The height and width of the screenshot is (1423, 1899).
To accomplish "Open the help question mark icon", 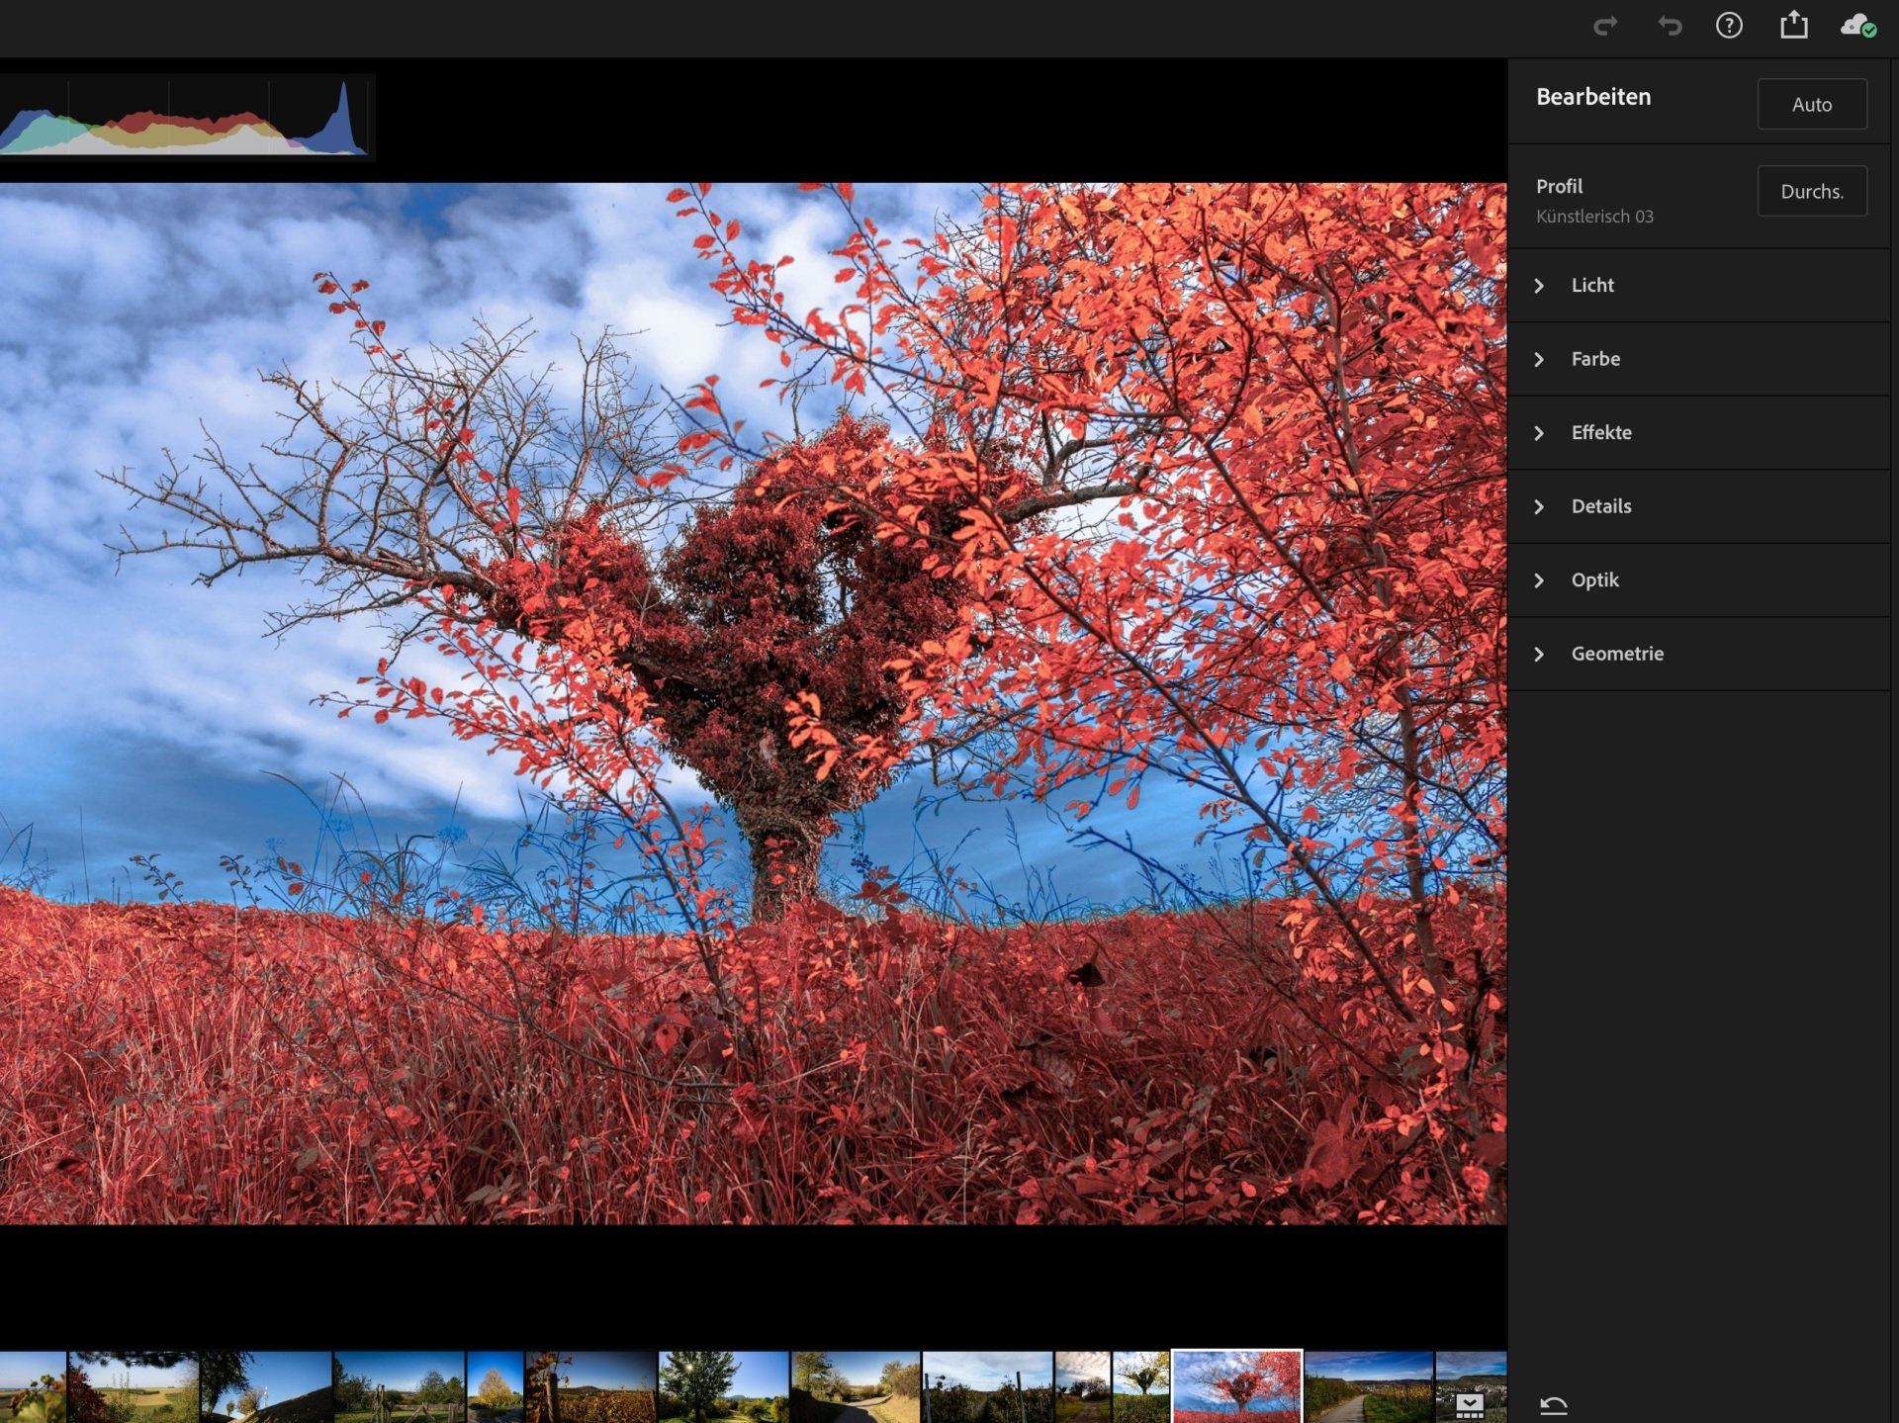I will [1729, 26].
